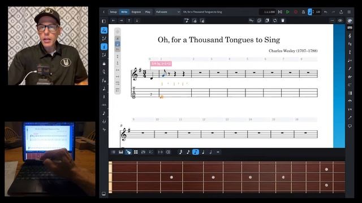The image size is (362, 203).
Task: Click the repeat/cycle icon in second toolbar
Action: click(275, 20)
